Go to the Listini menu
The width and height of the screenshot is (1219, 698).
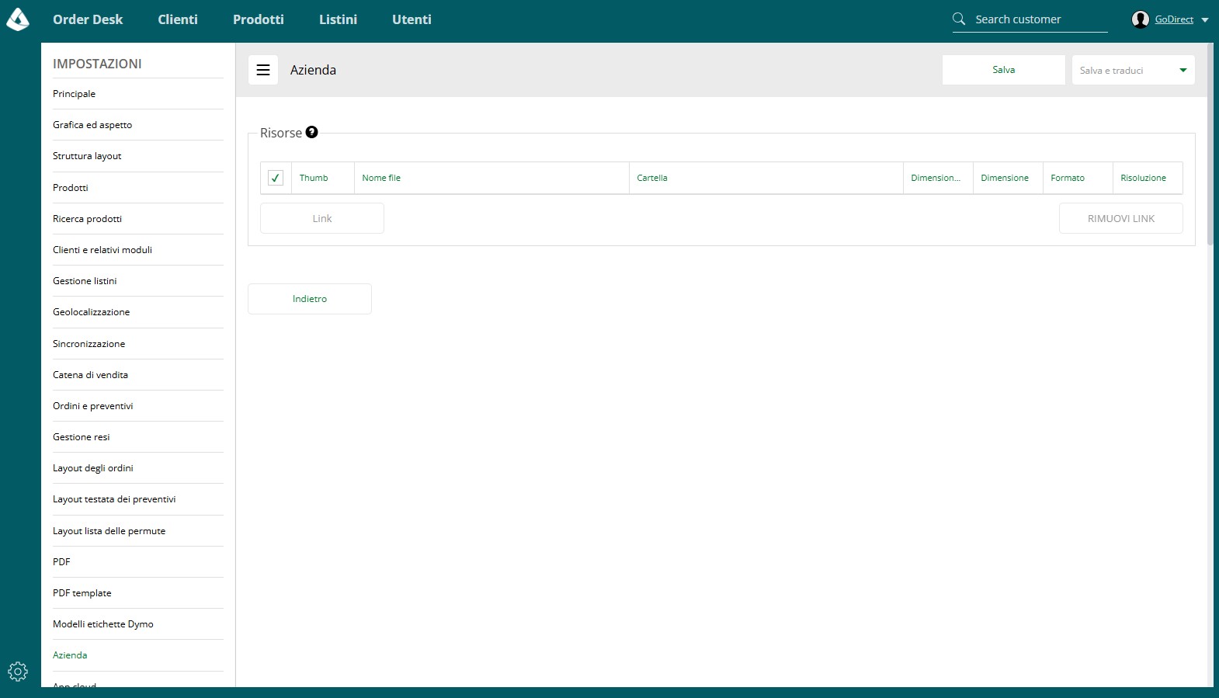coord(339,19)
